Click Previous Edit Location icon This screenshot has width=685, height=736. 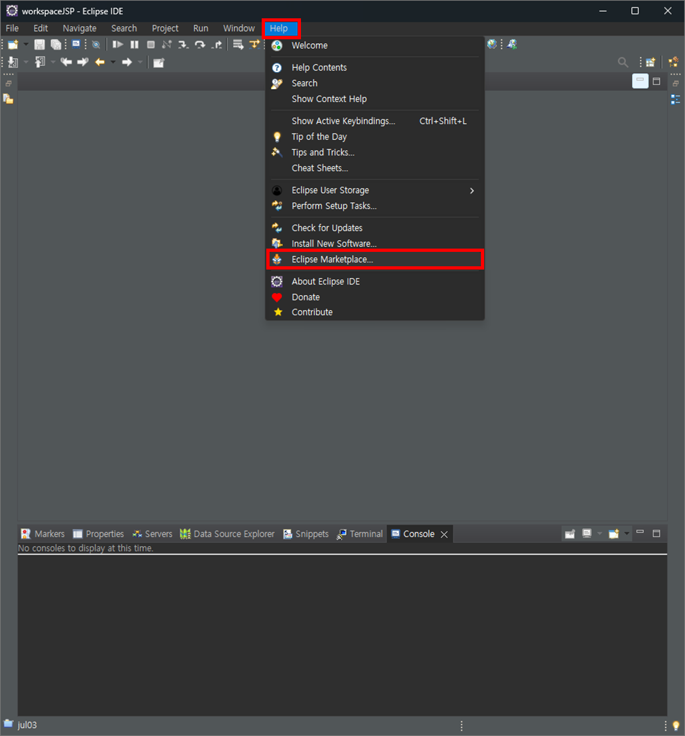[x=66, y=62]
